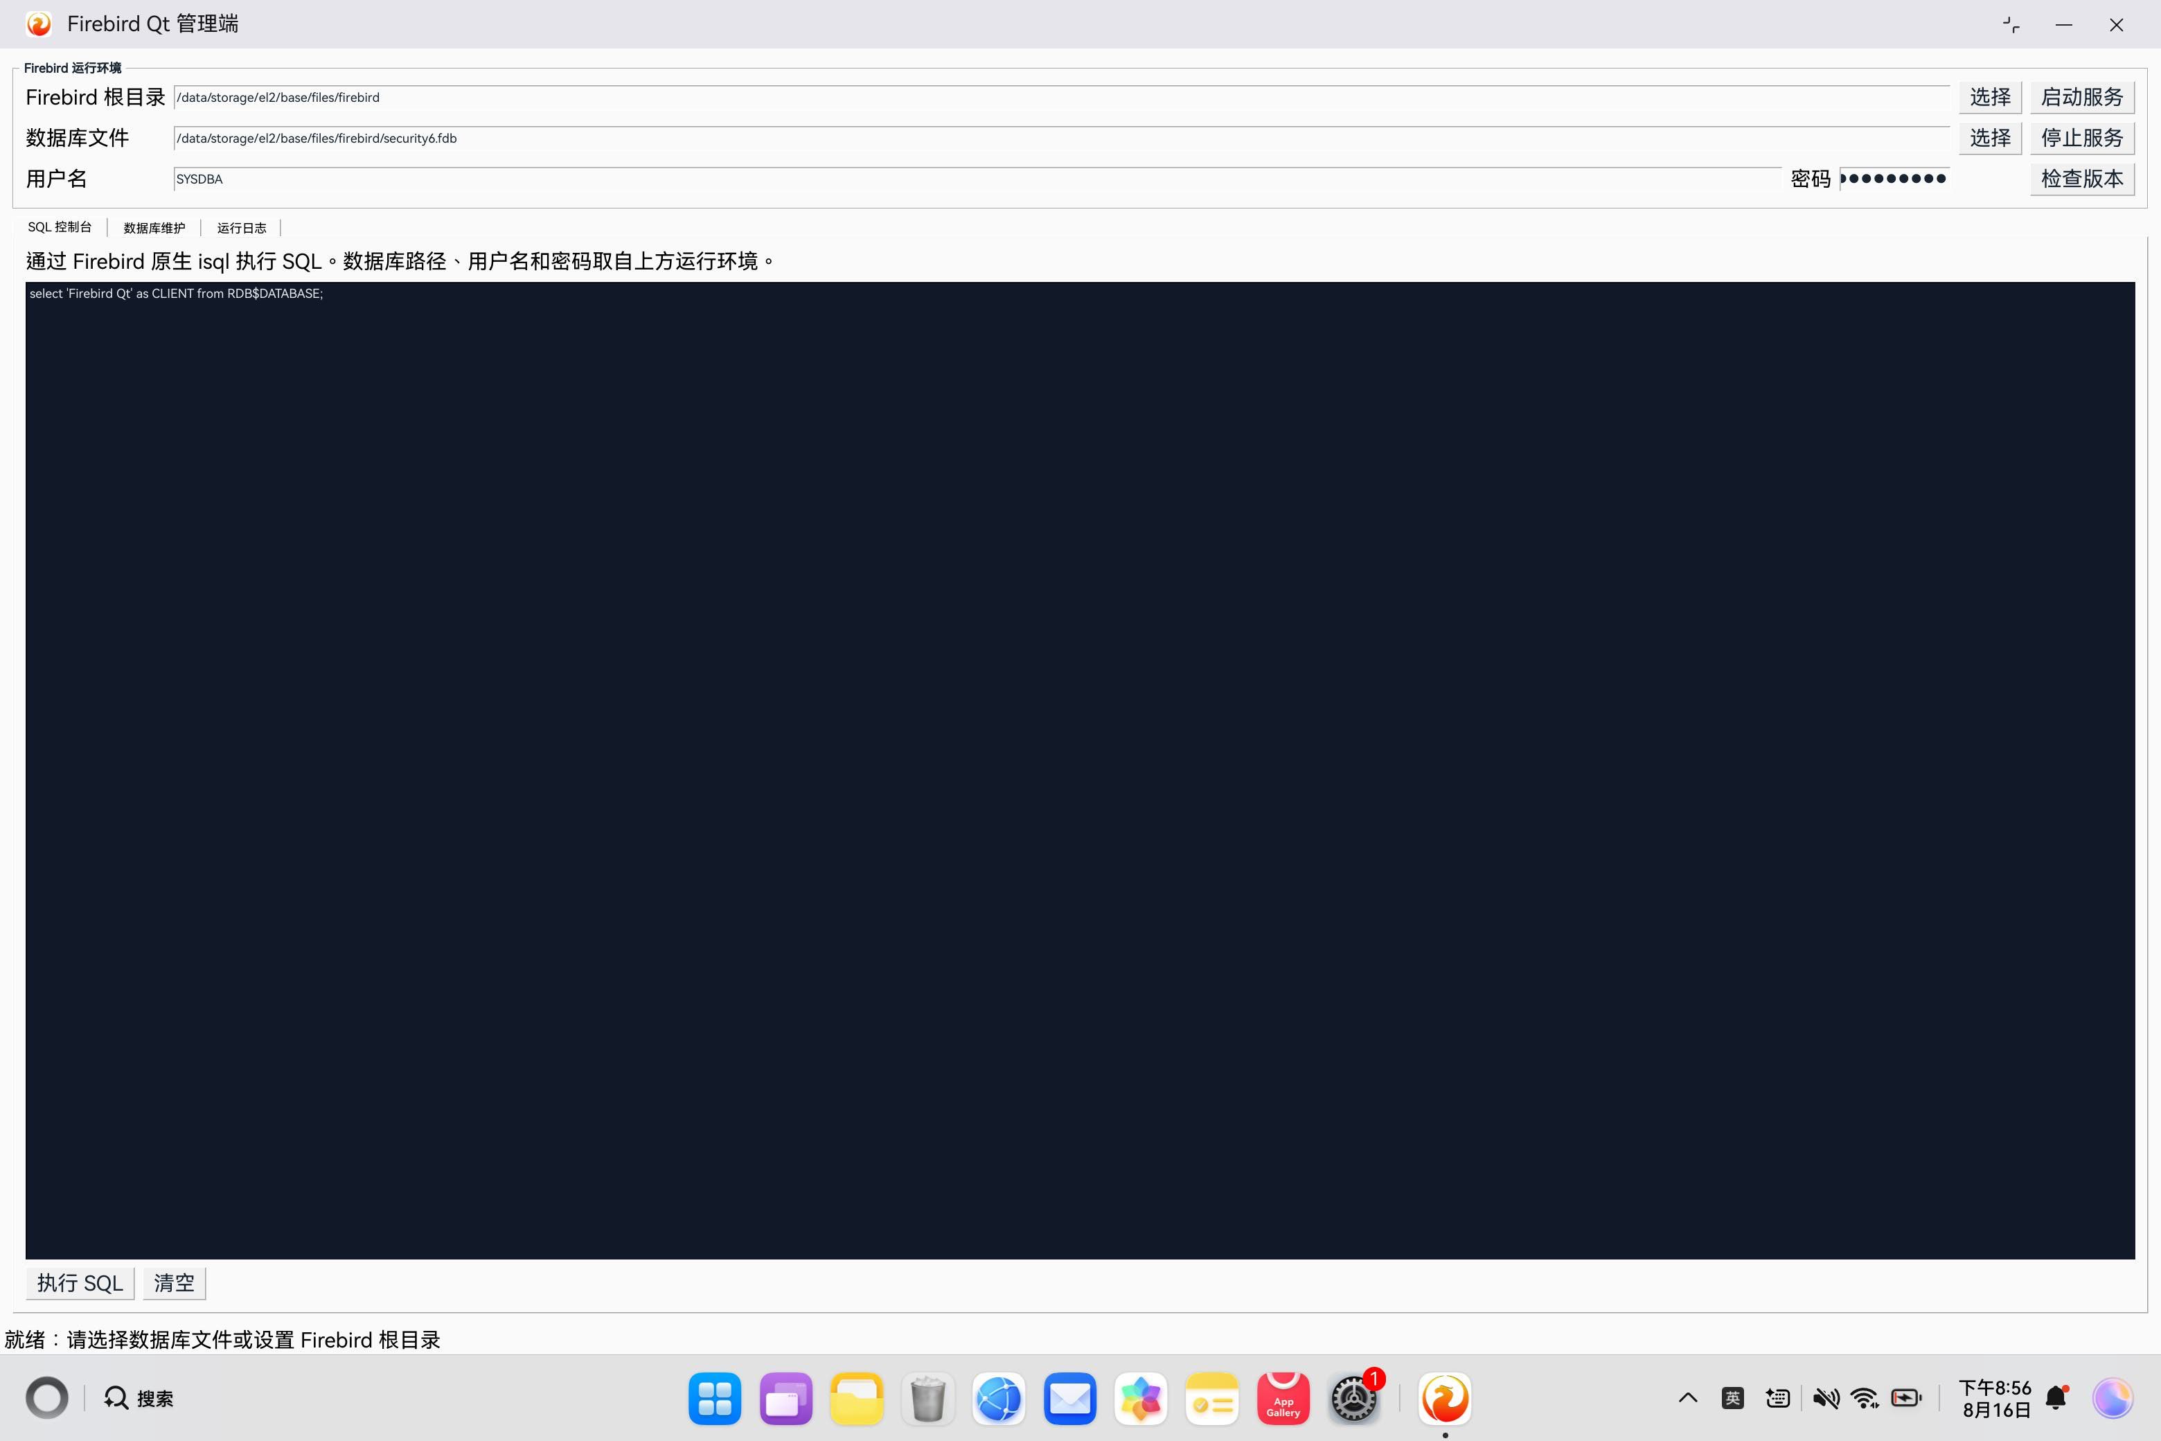Focus the 数据库文件 path field

pos(1061,138)
